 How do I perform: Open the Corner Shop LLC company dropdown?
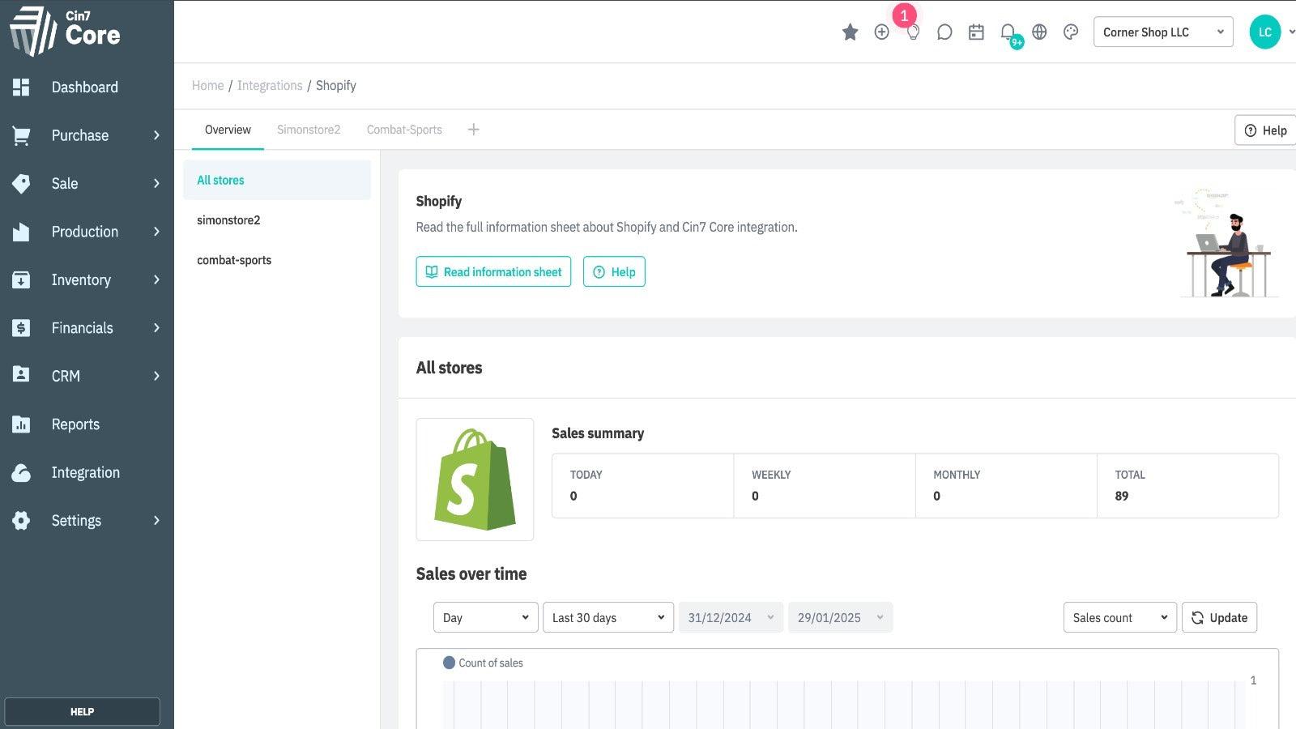coord(1163,32)
